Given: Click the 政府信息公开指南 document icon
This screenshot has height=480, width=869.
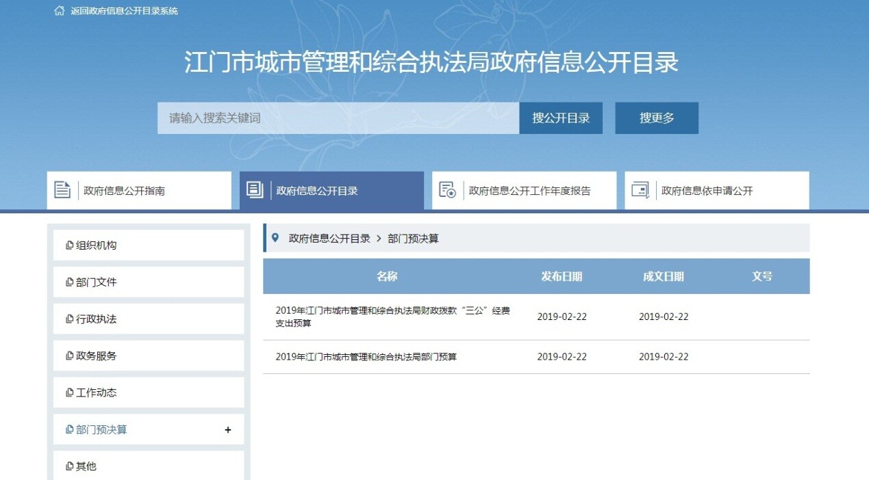Looking at the screenshot, I should [x=61, y=189].
